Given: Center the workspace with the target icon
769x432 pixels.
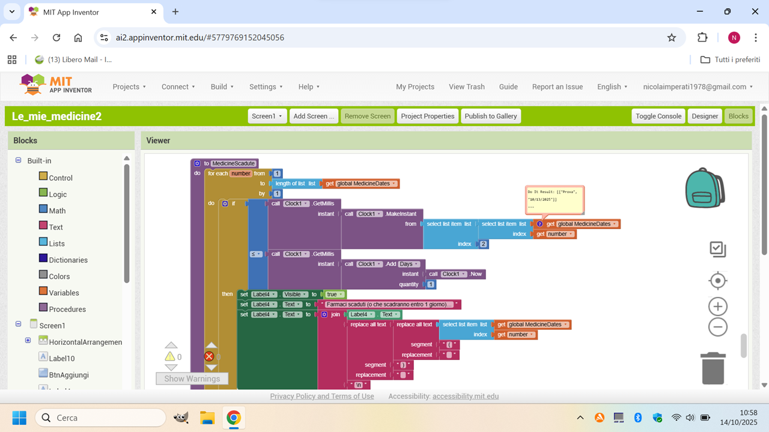Looking at the screenshot, I should (717, 281).
